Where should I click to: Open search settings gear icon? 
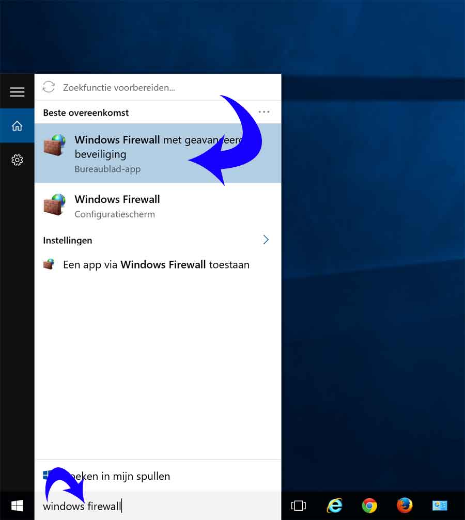click(17, 160)
